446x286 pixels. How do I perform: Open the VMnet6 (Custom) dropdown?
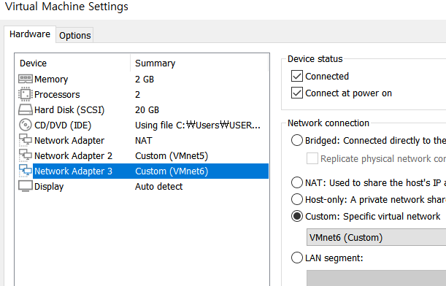(376, 237)
